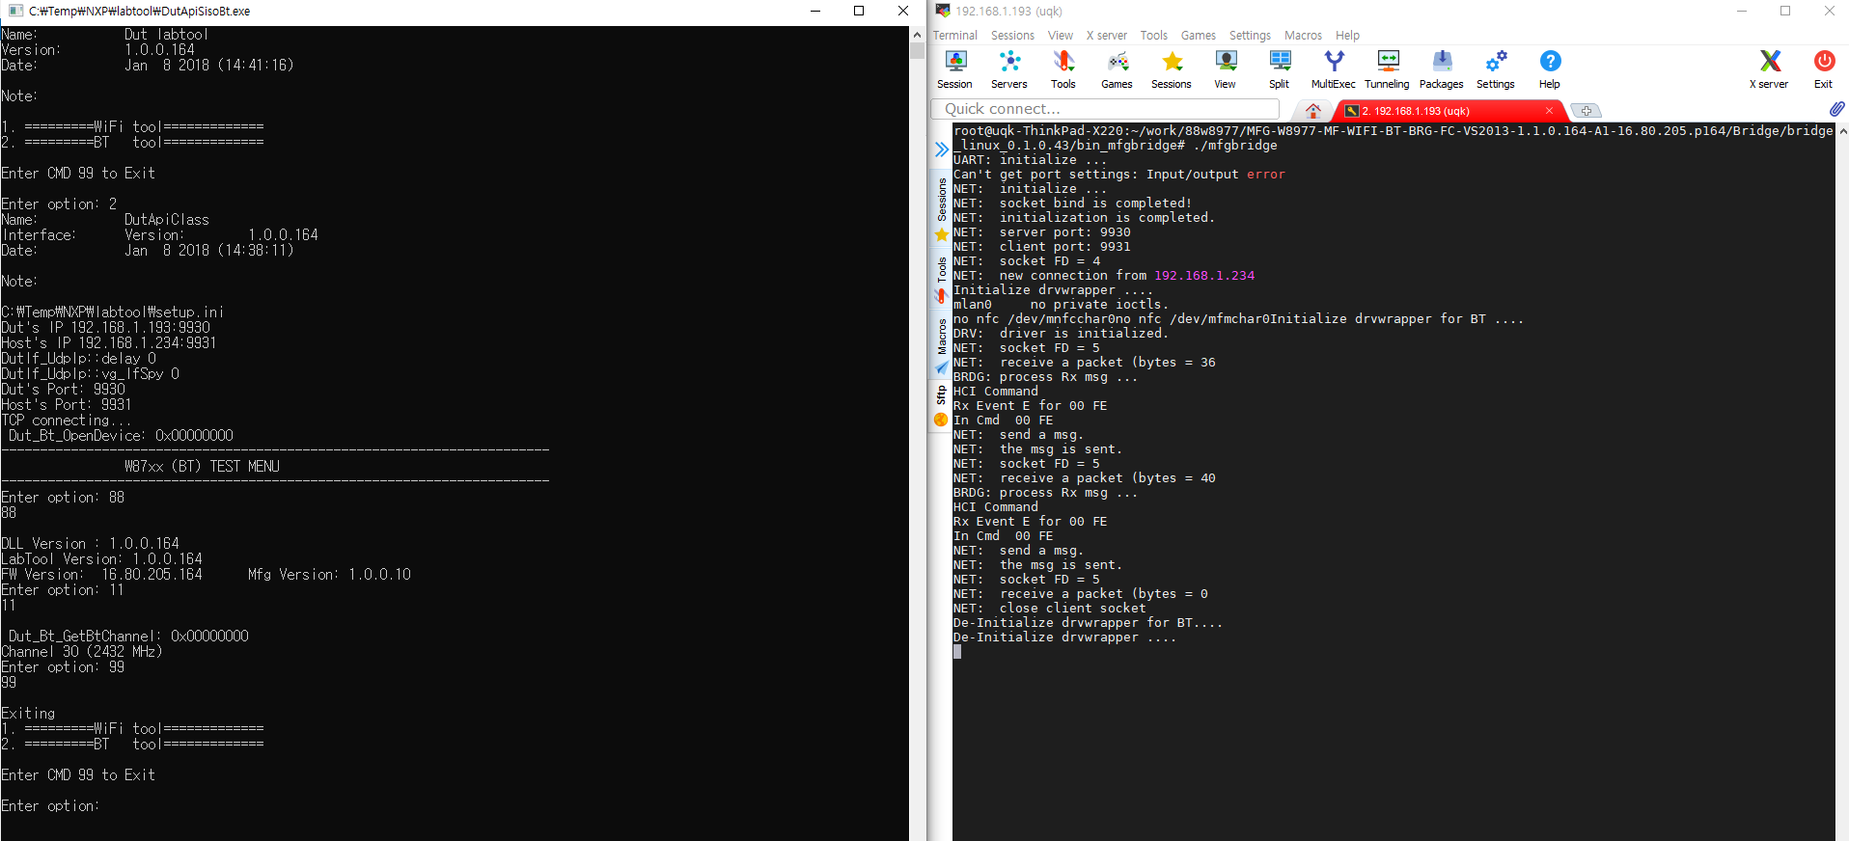Open a new Session in MobaXterm toolbar
The width and height of the screenshot is (1849, 841).
954,69
